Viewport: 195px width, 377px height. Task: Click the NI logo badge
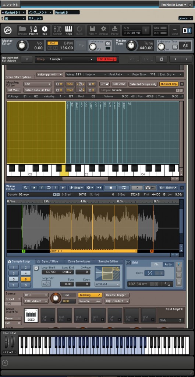[x=187, y=31]
